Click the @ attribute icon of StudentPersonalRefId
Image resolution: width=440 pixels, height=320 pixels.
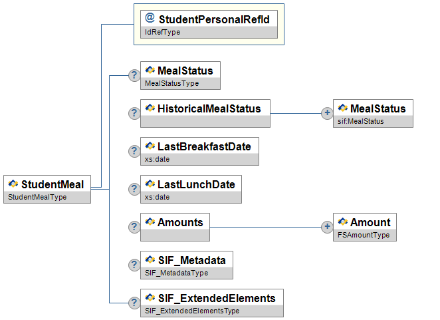click(150, 19)
